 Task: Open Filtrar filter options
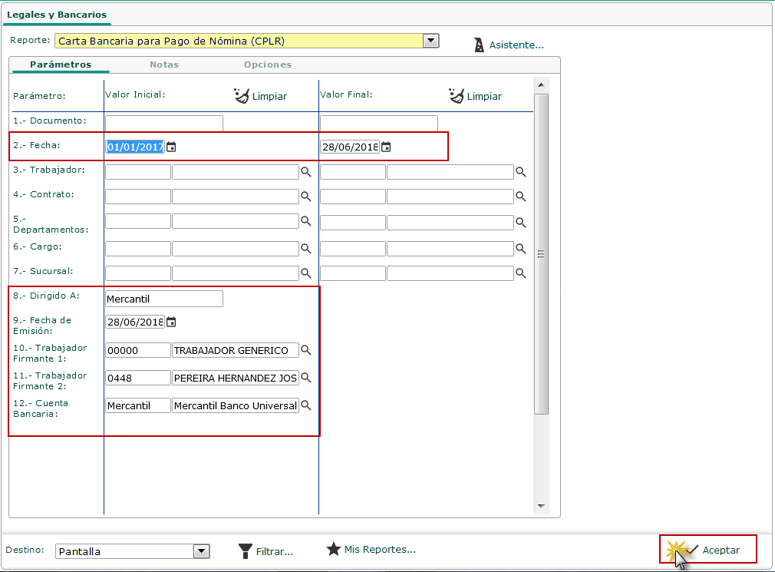point(265,551)
